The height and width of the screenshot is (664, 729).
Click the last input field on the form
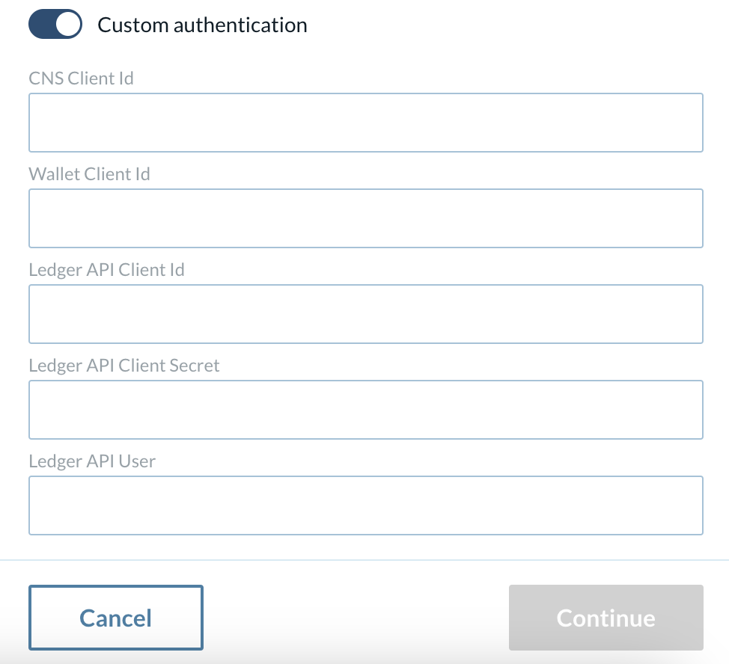(x=365, y=505)
